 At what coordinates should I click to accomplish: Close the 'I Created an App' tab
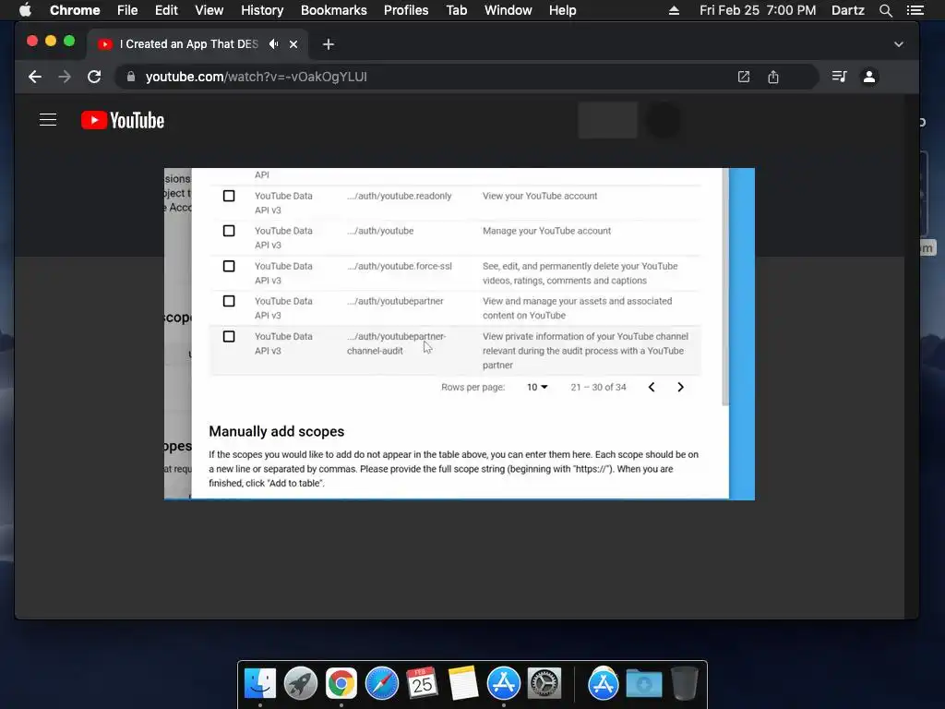(x=293, y=44)
